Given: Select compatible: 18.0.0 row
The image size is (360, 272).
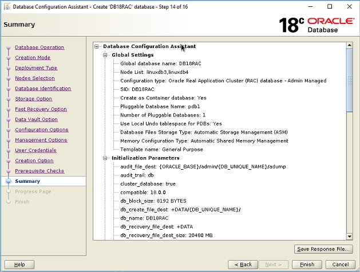Looking at the screenshot, I should [143, 193].
